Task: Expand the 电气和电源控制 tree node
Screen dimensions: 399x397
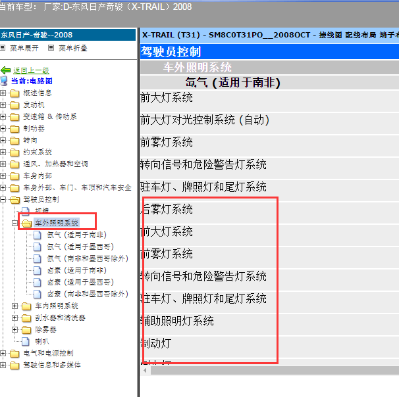Action: [x=3, y=353]
